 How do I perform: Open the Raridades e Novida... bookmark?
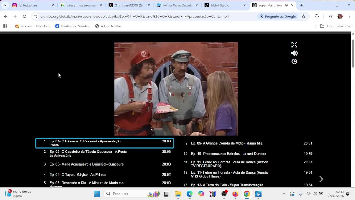point(72,26)
